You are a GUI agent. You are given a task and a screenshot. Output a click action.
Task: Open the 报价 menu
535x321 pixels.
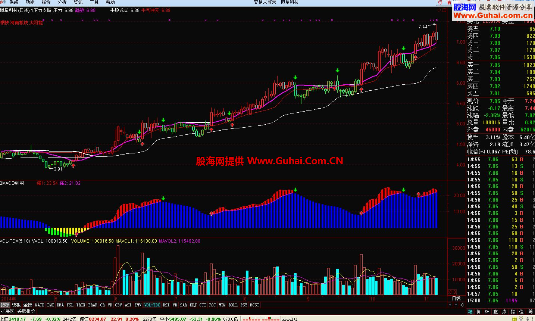pyautogui.click(x=46, y=2)
